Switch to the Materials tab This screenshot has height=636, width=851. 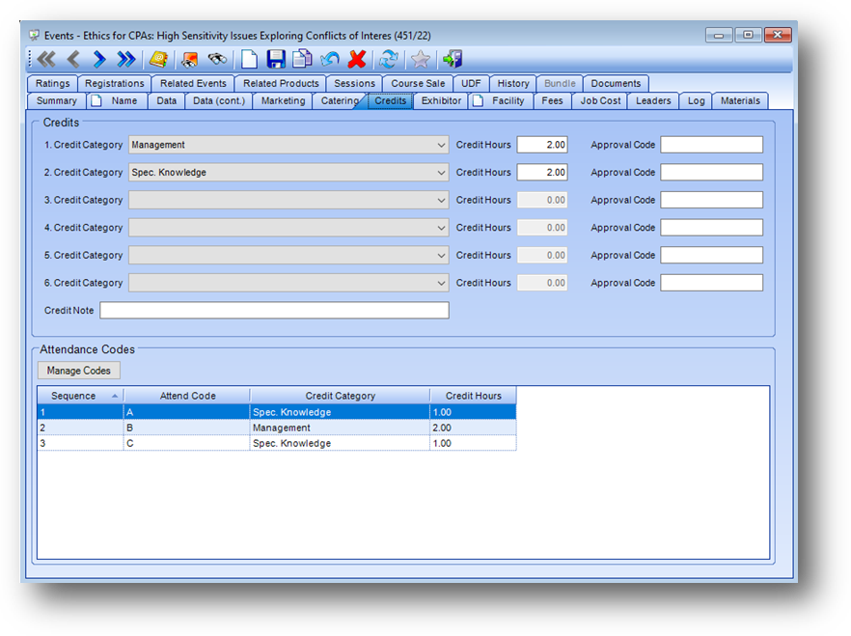pos(740,101)
